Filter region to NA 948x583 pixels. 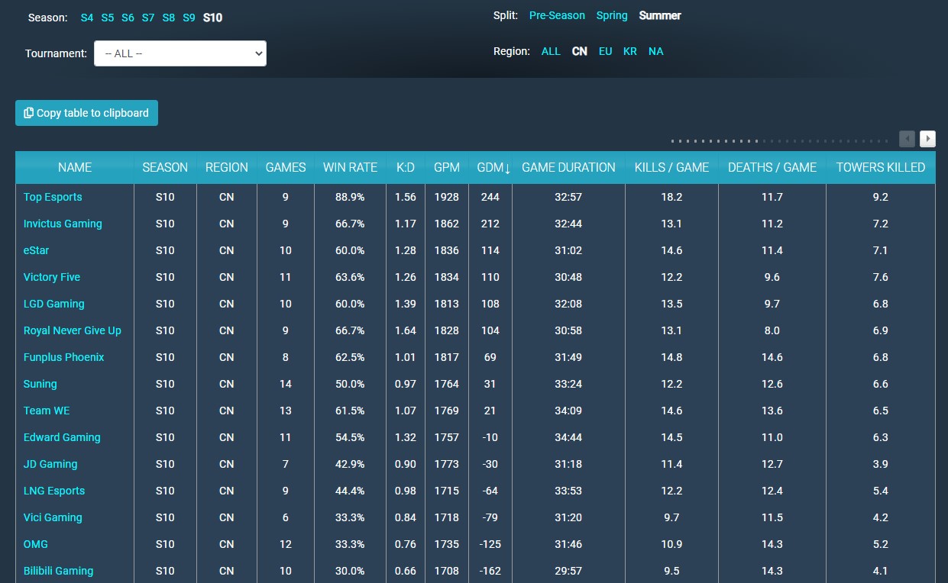pyautogui.click(x=655, y=51)
